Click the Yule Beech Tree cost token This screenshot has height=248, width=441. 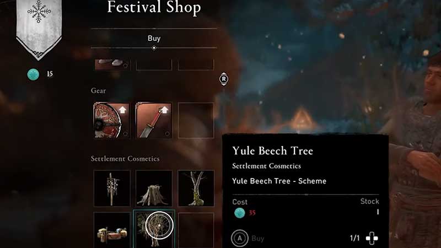click(x=240, y=213)
